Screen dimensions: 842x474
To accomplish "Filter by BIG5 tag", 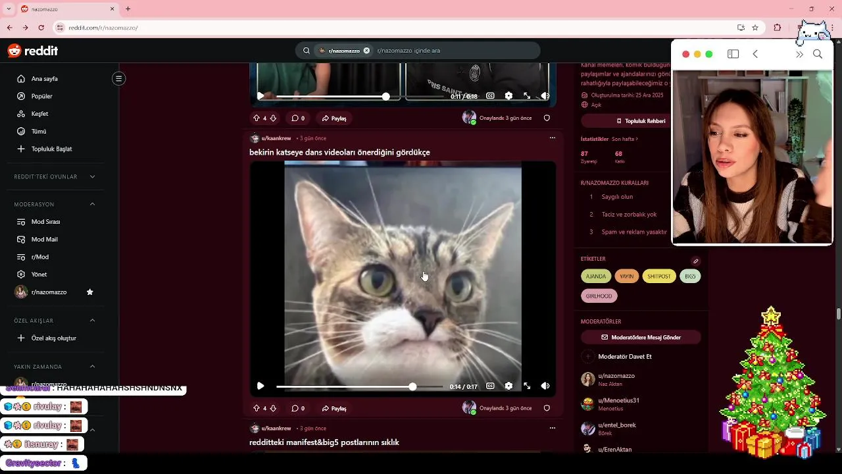I will tap(690, 276).
